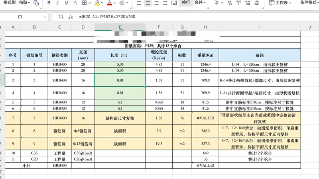Apply currency yen format
Viewport: 319px width, 179px height.
(217, 3)
